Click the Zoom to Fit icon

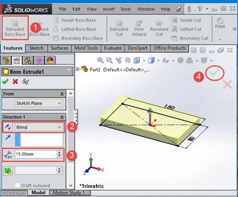pos(100,60)
